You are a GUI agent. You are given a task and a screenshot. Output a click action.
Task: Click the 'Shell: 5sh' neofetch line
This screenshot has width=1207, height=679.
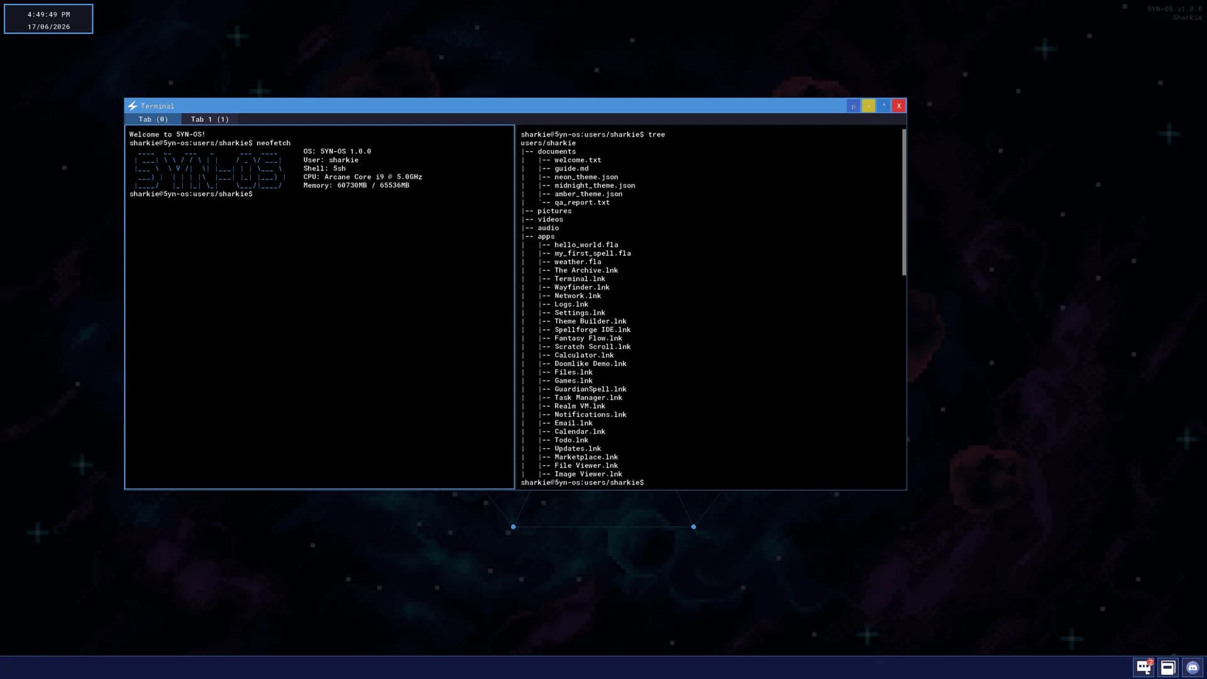pos(324,168)
